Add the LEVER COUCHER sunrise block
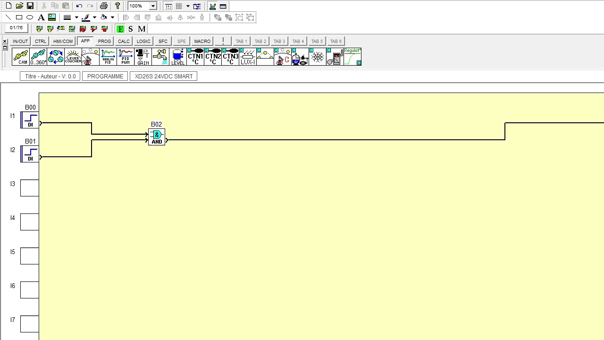 [x=73, y=57]
